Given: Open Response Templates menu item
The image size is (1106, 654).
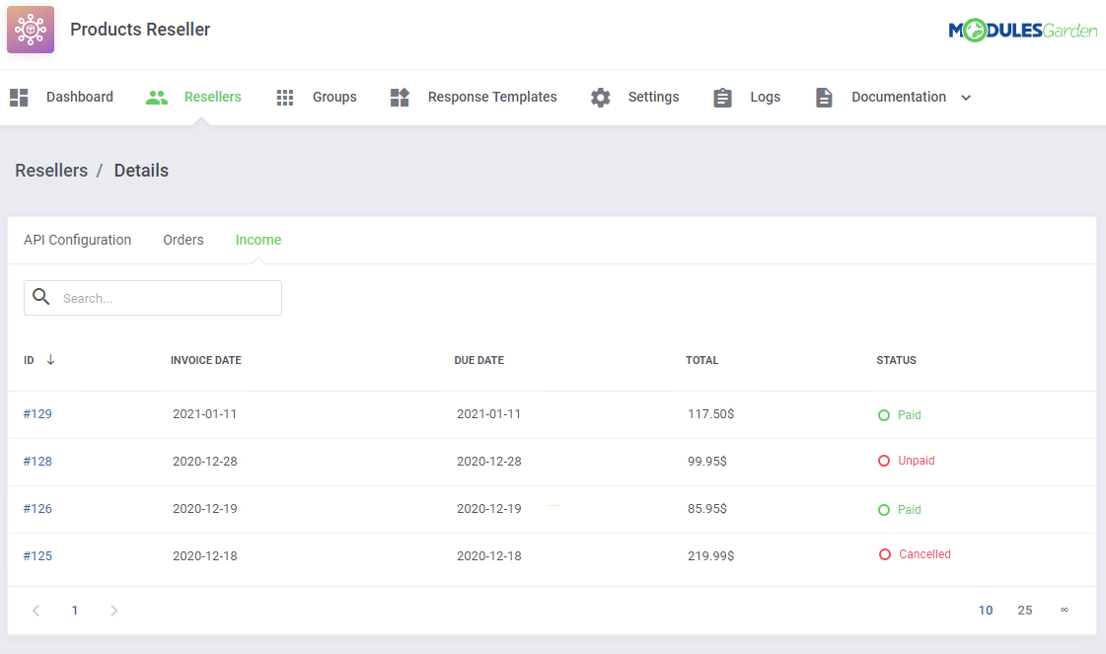Looking at the screenshot, I should (492, 97).
